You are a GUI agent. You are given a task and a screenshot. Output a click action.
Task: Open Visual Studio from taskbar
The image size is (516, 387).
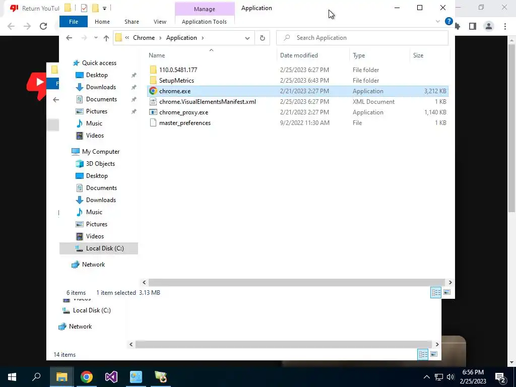pos(111,377)
